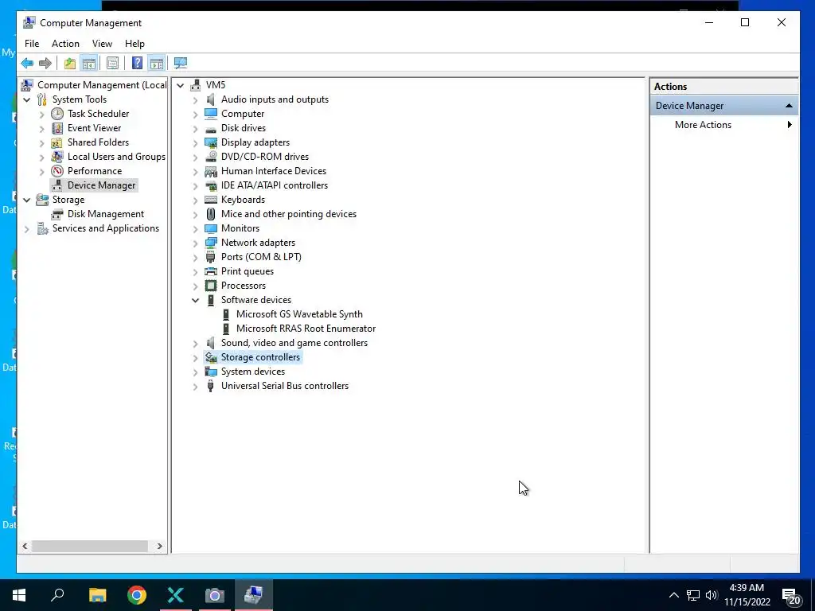Click the Event Viewer icon in tree
This screenshot has width=815, height=611.
pos(57,128)
